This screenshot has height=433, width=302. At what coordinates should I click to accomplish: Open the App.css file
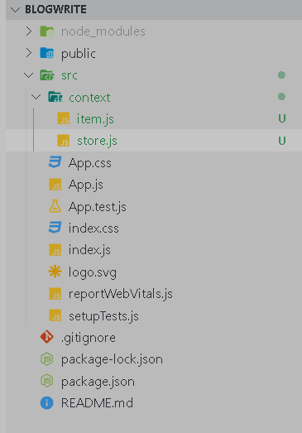point(90,163)
